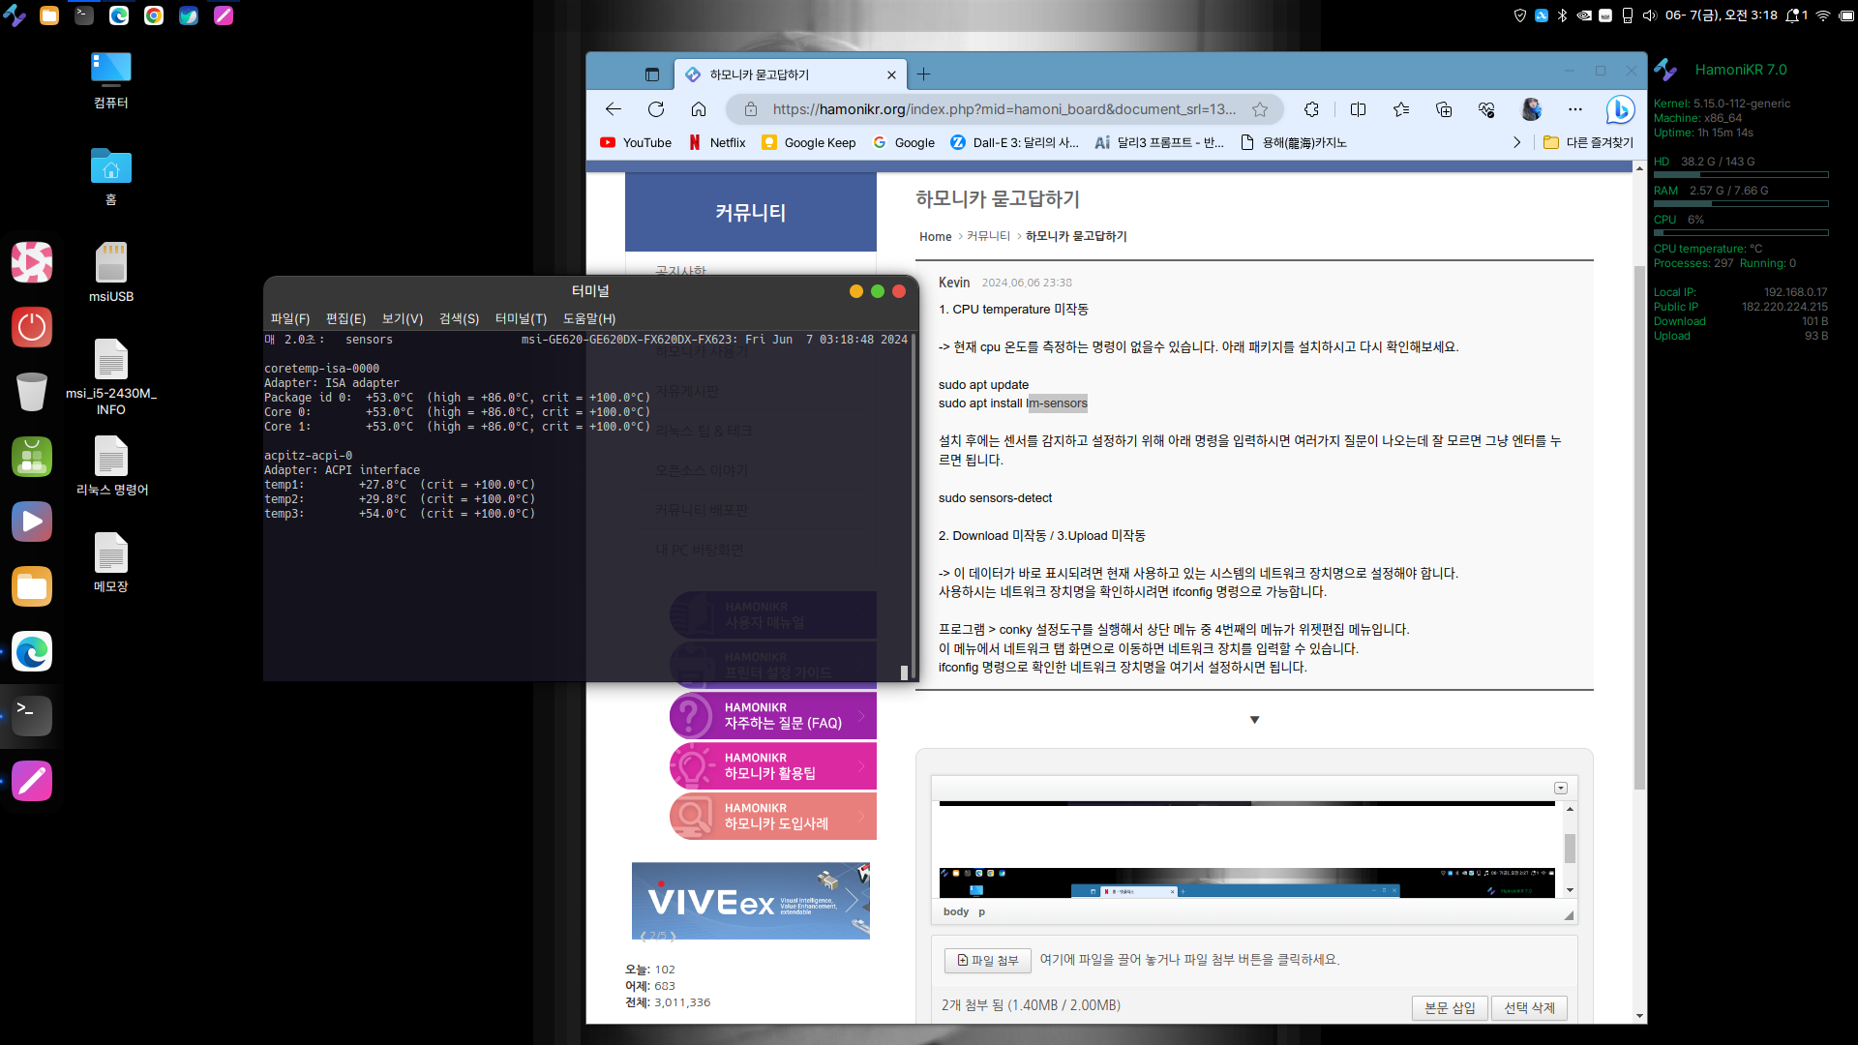Open 하모니카 활용팁 banner
Image resolution: width=1858 pixels, height=1045 pixels.
point(773,766)
